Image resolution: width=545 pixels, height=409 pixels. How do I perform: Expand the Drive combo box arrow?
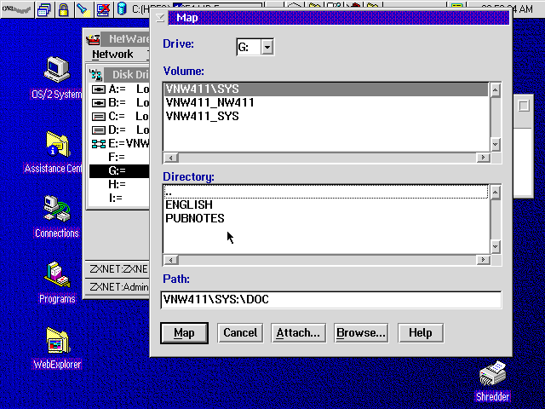coord(267,47)
